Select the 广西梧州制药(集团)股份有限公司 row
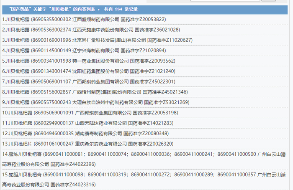 [95, 92]
